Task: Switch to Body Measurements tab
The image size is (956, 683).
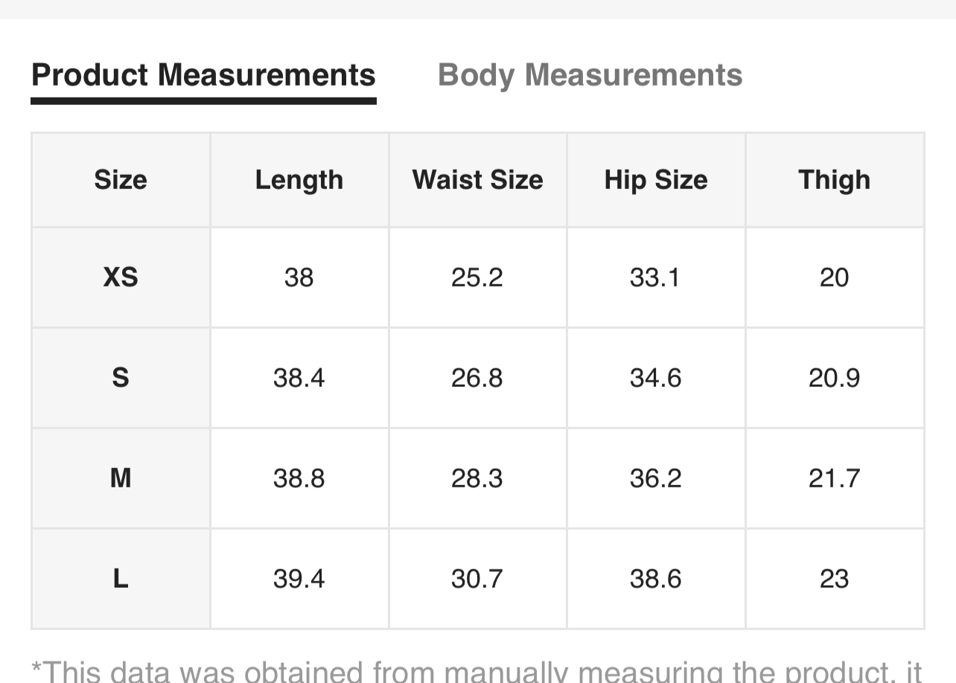Action: 590,75
